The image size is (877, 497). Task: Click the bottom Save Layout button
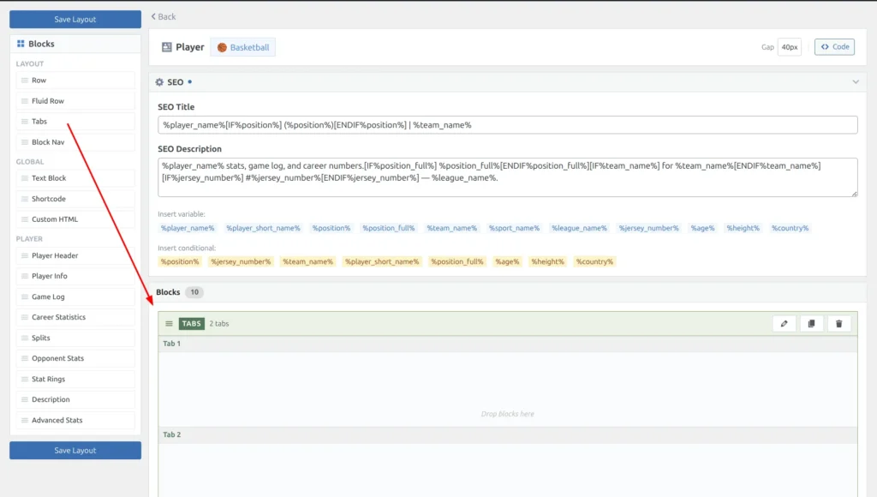[x=75, y=450]
